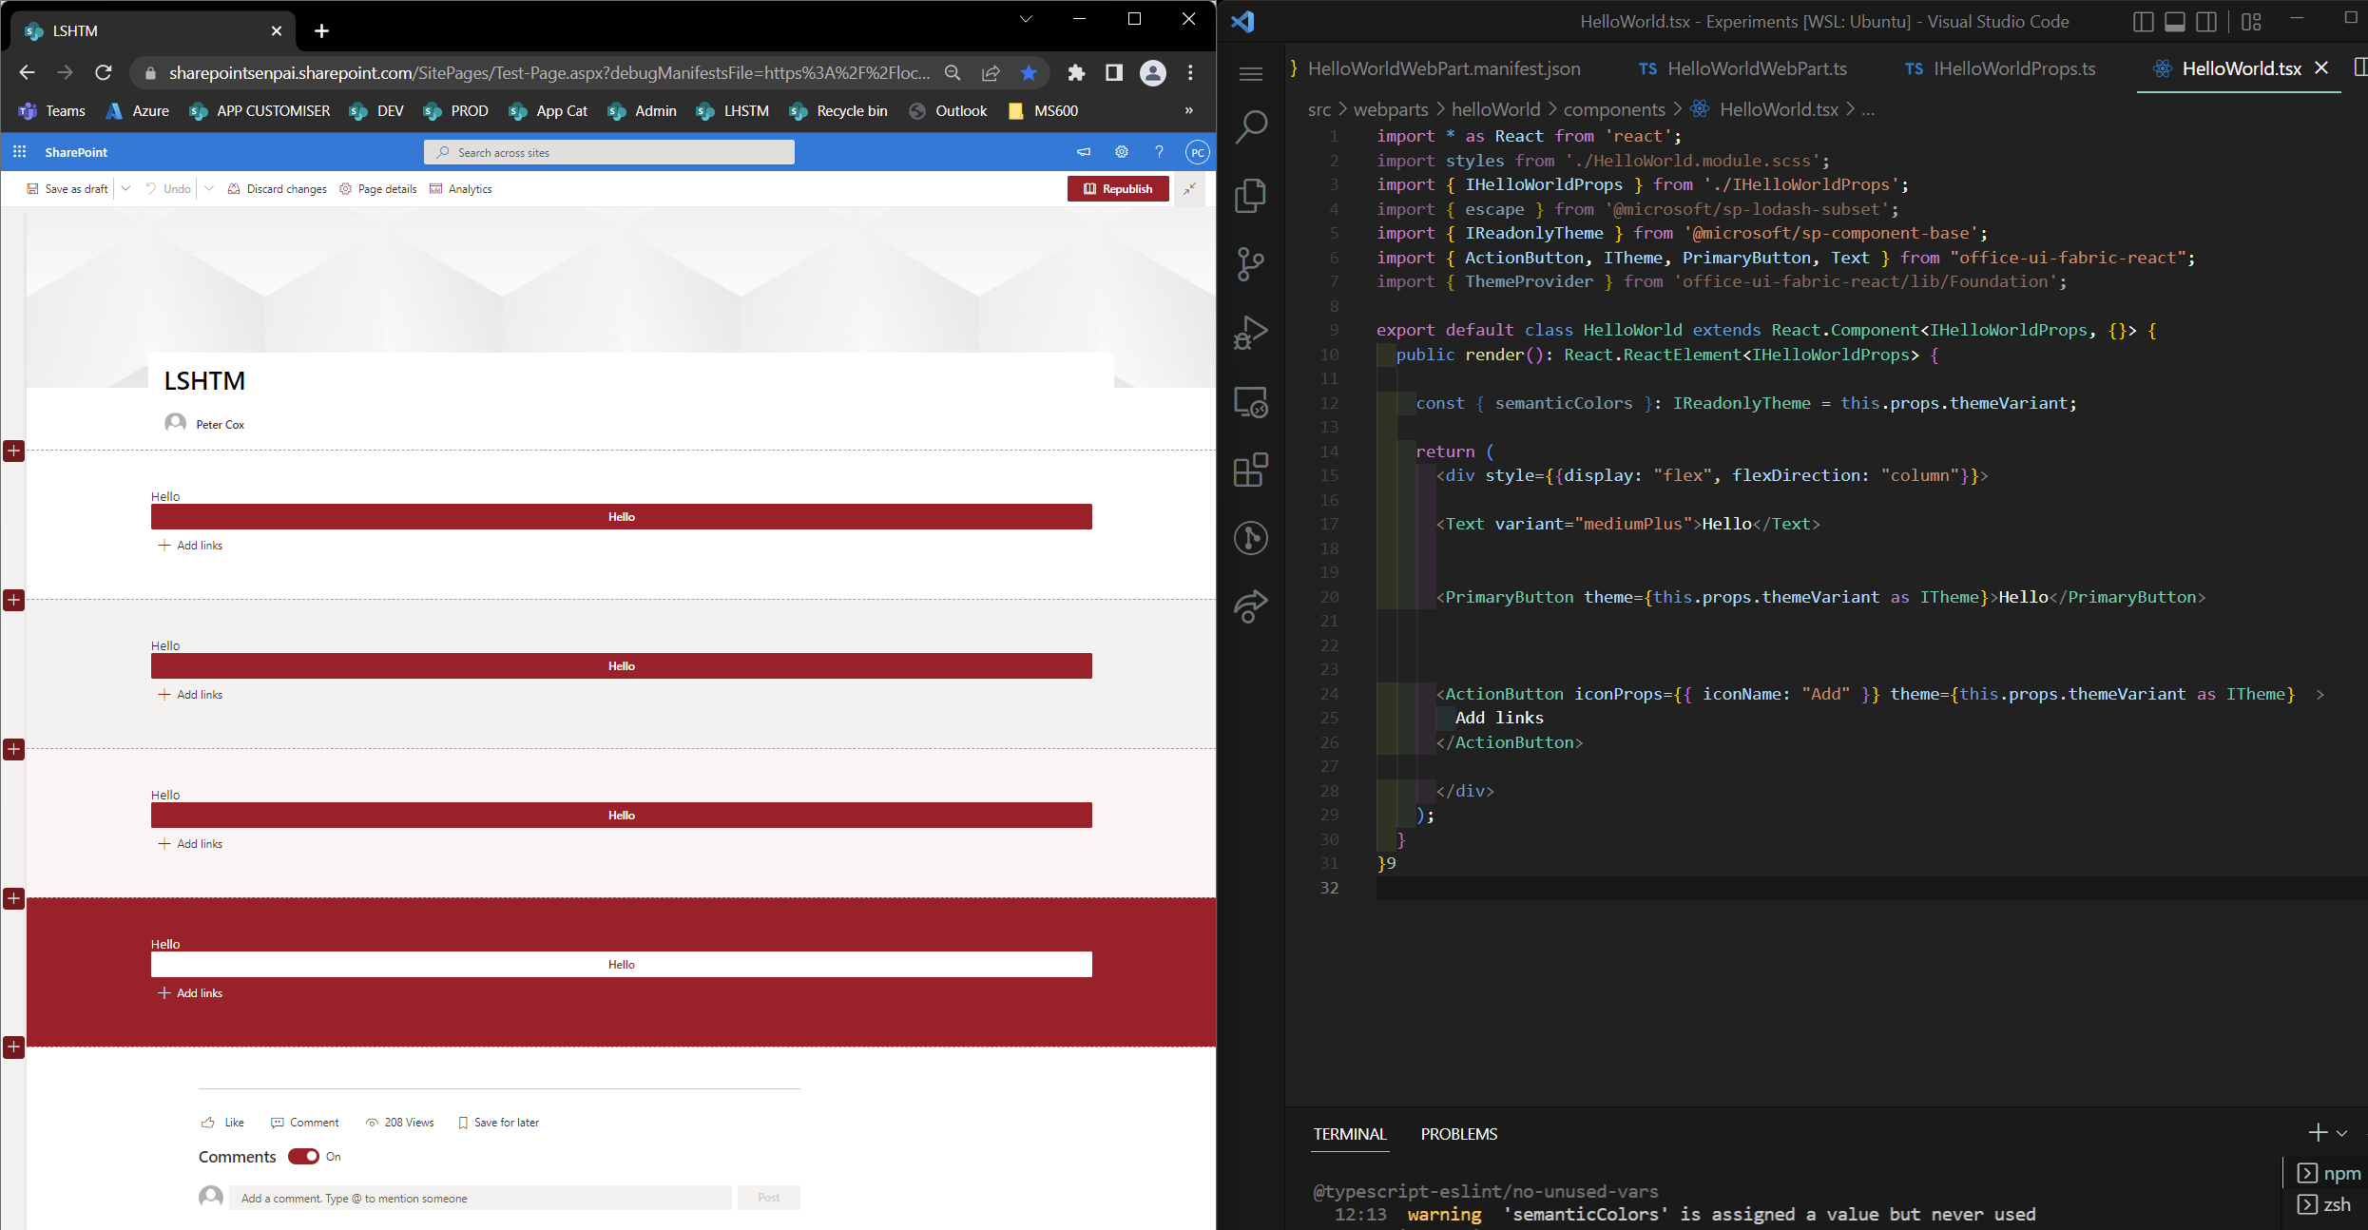Click the Republish button
The image size is (2368, 1230).
click(1118, 188)
